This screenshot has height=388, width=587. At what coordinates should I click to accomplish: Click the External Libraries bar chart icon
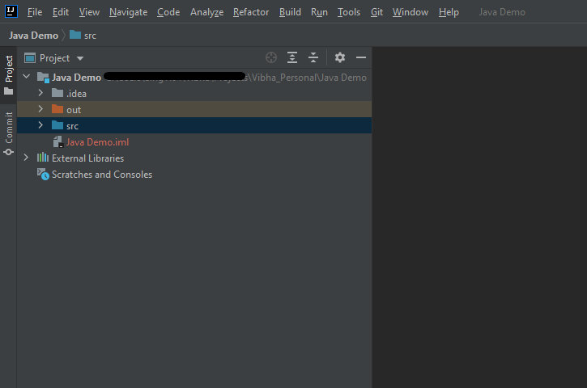43,158
